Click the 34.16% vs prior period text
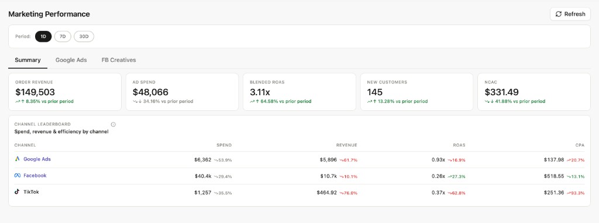Viewport: 599px width, 223px height. click(168, 102)
